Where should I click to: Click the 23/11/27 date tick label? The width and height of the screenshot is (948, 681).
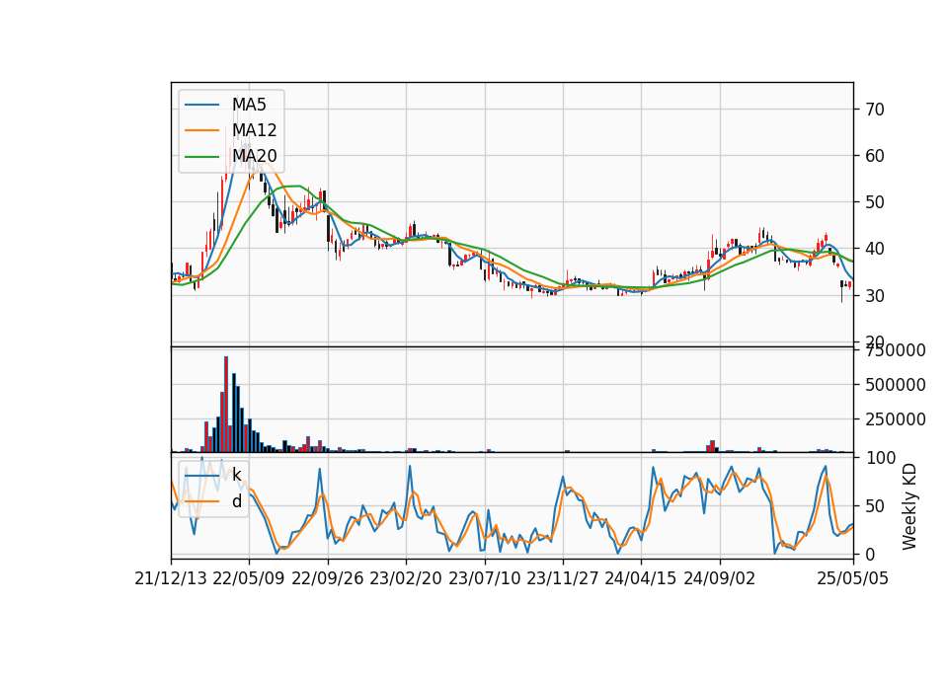click(x=563, y=579)
